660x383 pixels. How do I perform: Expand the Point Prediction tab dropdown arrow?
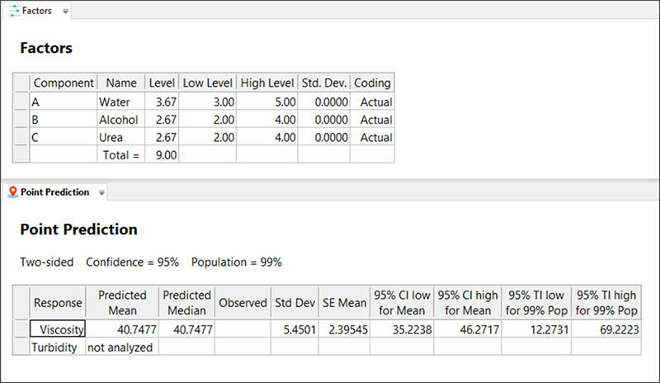[x=101, y=192]
